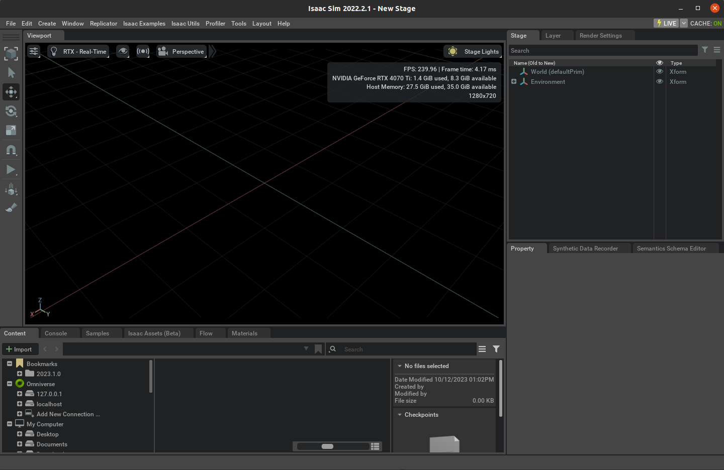Screen dimensions: 724x470
Task: Expand the localhost server node
Action: coord(20,404)
